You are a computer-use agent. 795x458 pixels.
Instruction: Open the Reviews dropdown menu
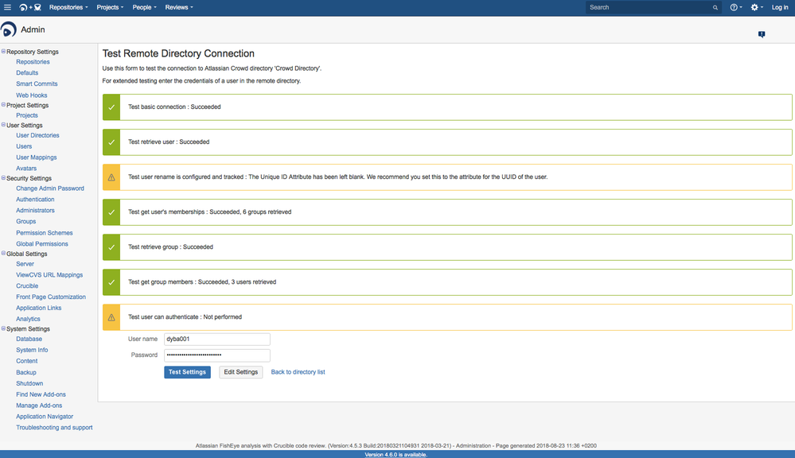tap(179, 7)
